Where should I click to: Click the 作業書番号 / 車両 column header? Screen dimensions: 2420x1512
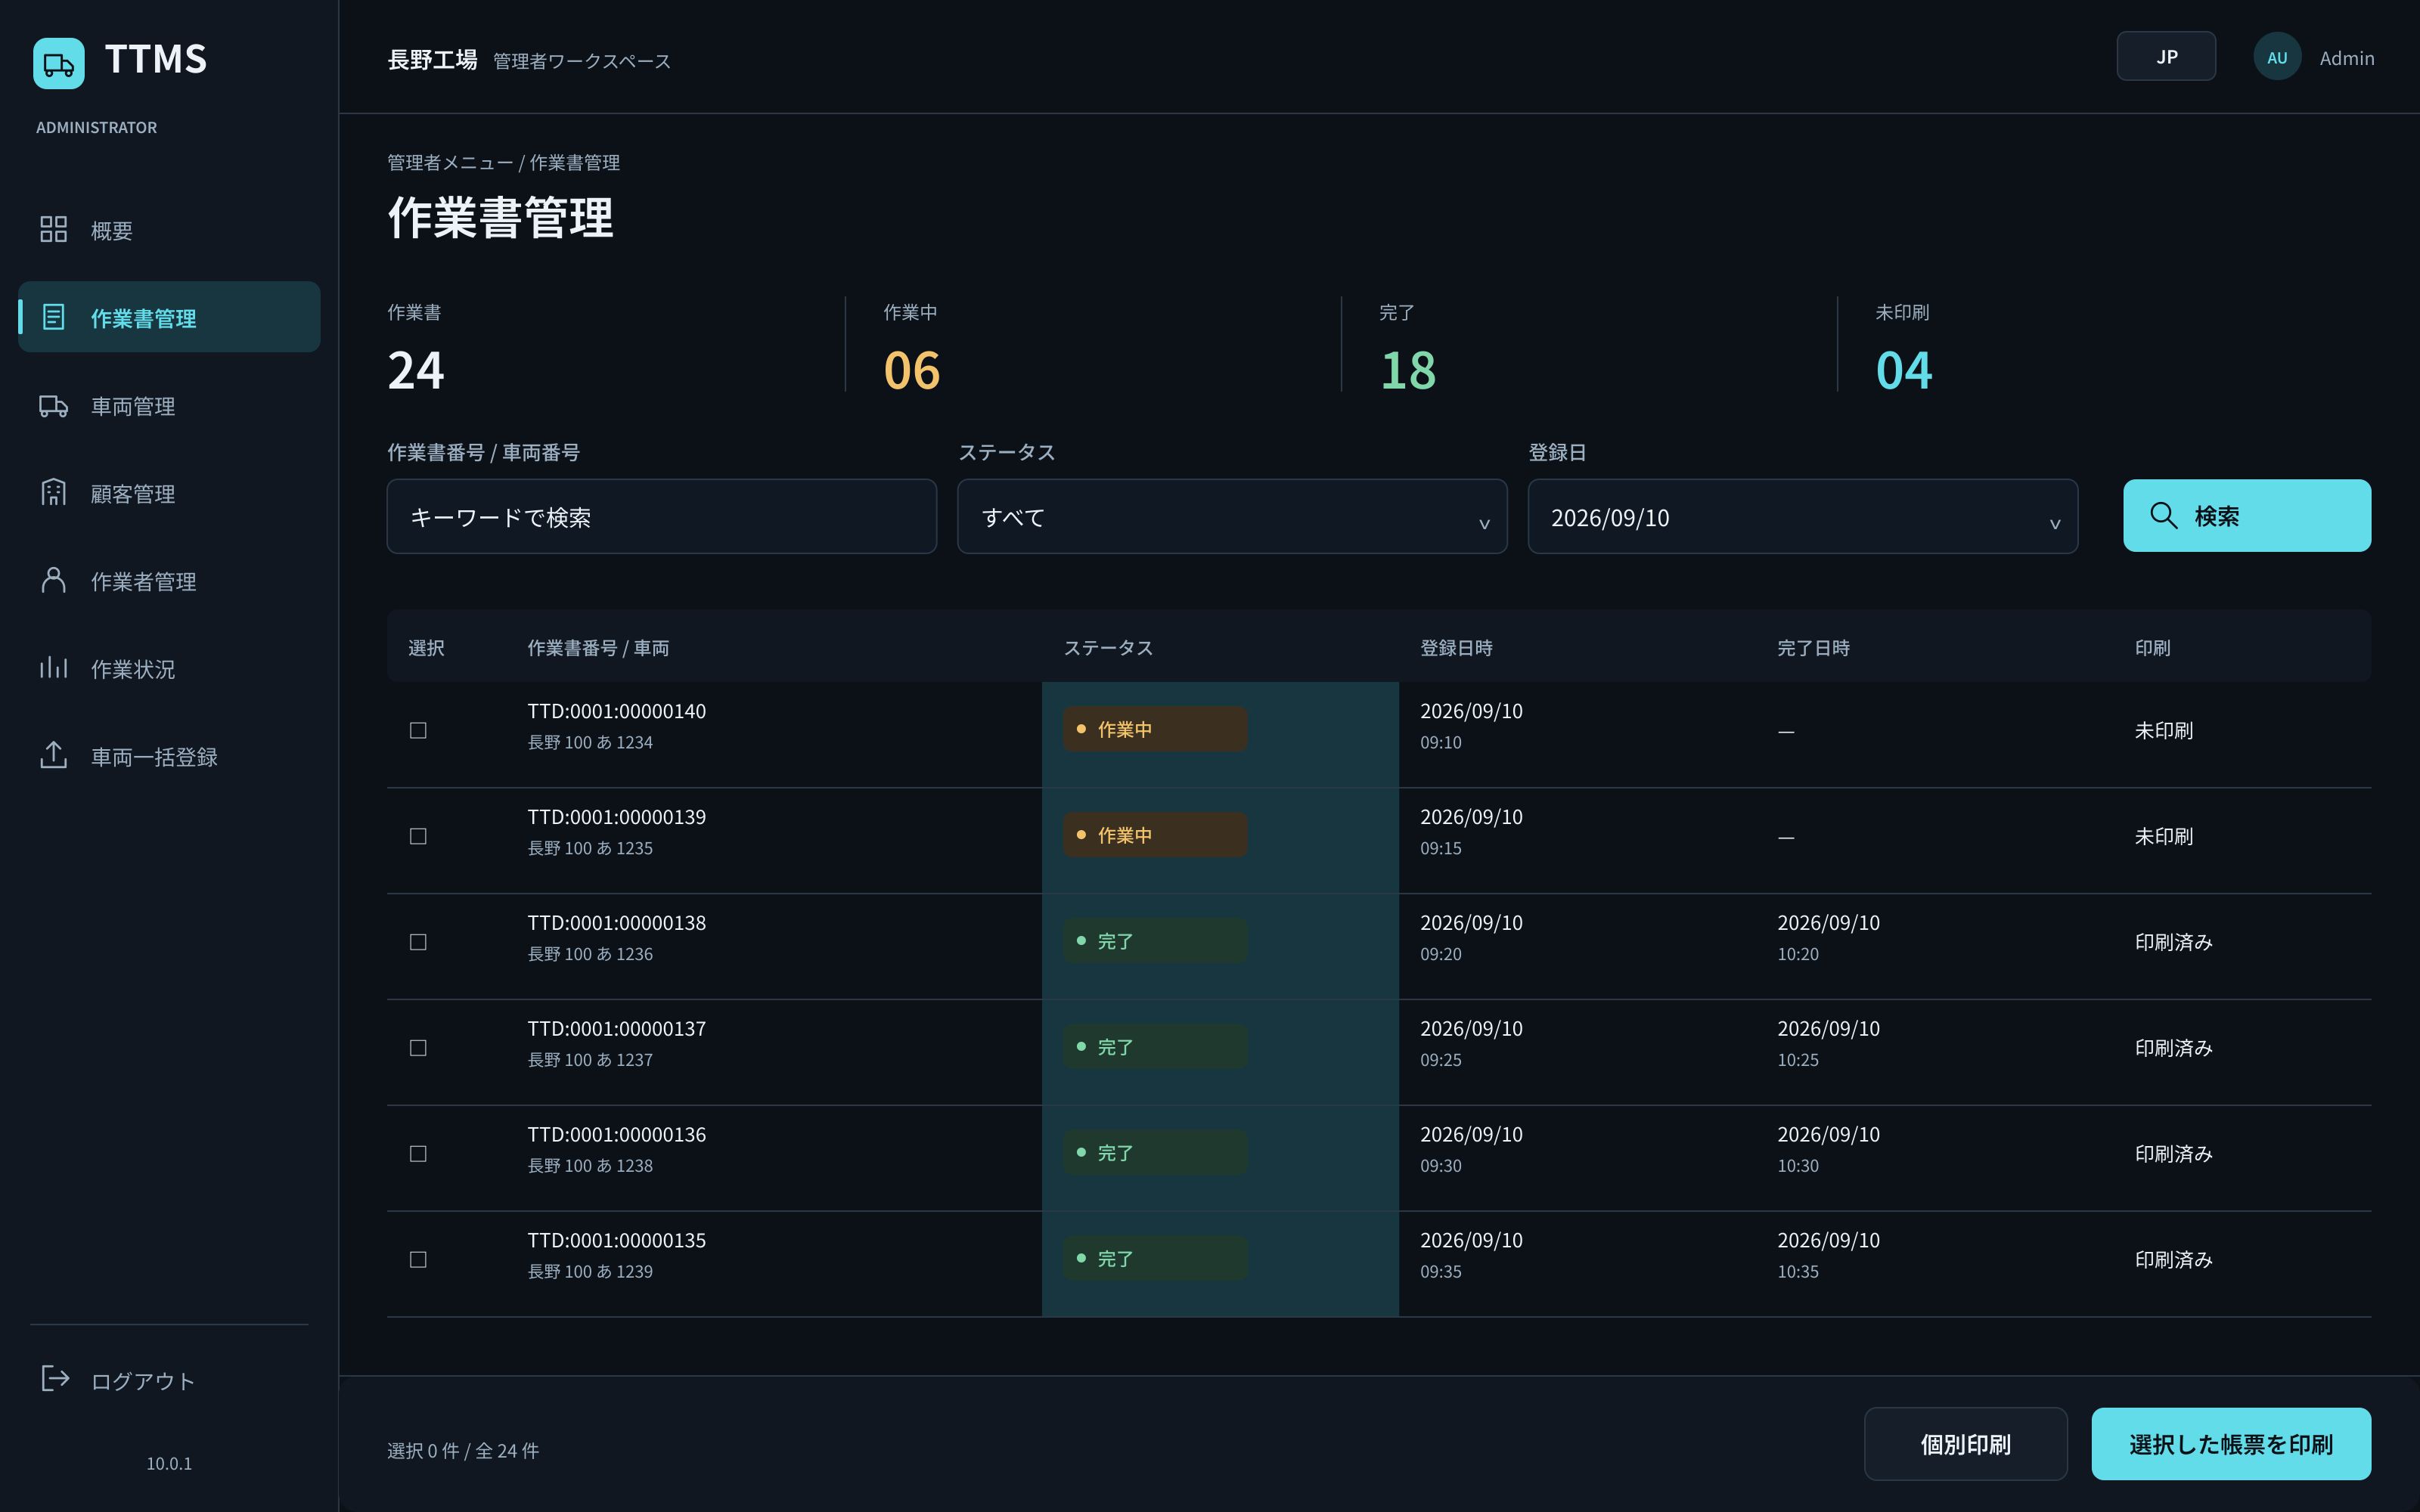click(598, 648)
